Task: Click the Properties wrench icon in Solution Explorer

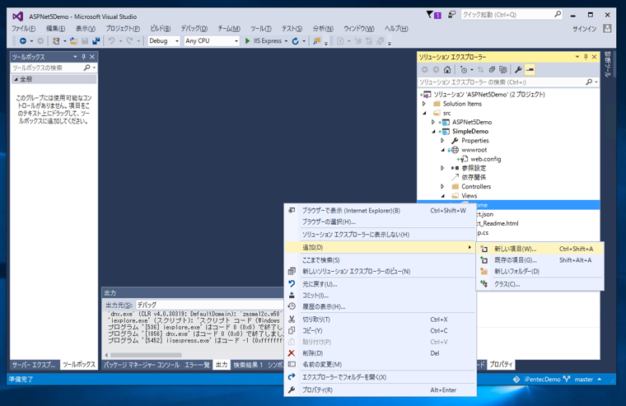Action: click(x=518, y=69)
